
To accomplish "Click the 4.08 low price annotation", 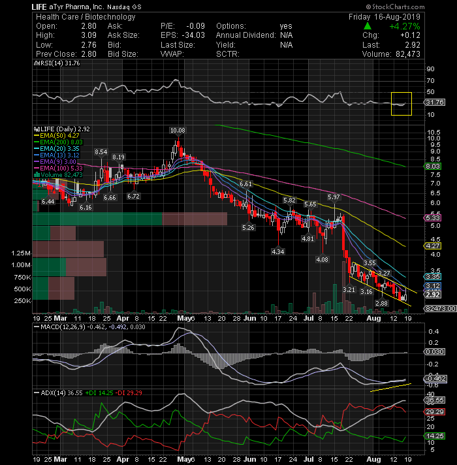I will pyautogui.click(x=322, y=259).
